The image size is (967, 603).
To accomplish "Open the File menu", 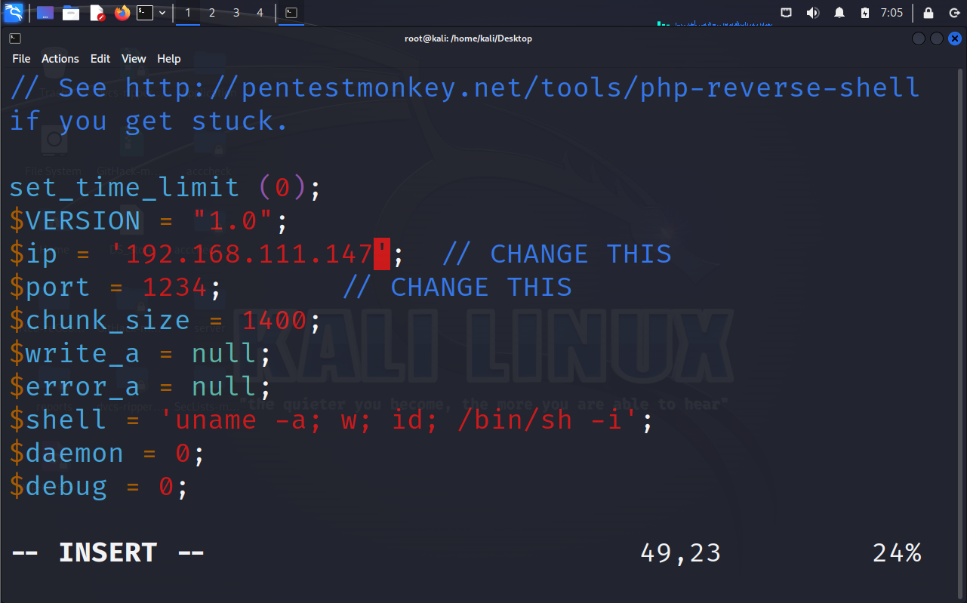I will tap(21, 58).
